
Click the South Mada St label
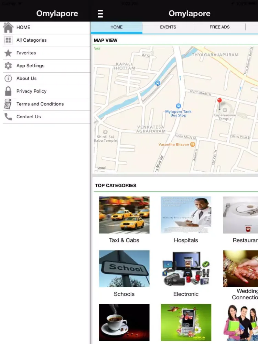point(185,136)
